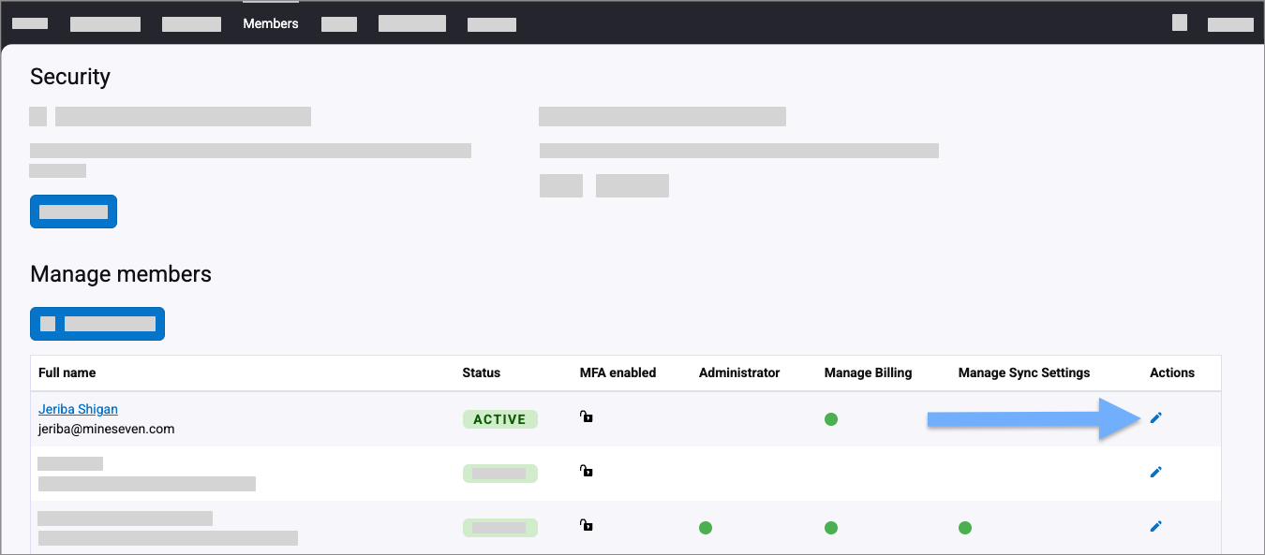
Task: Click the MFA padlock icon in the second member row
Action: point(586,471)
